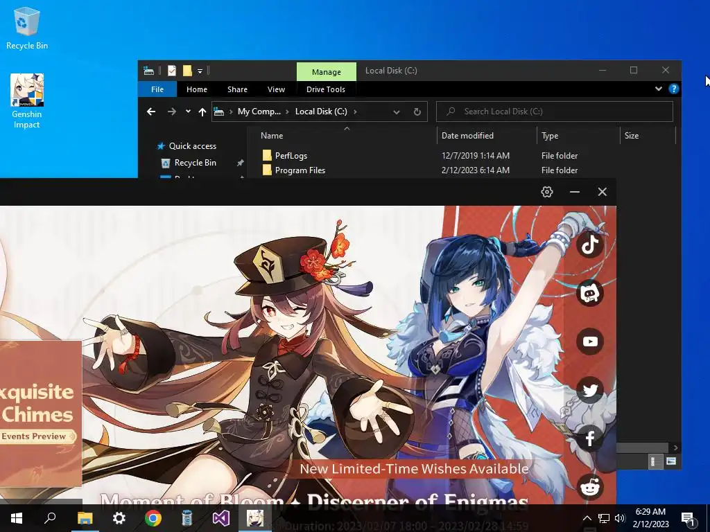Sort by Size column header
The image size is (710, 532).
click(x=648, y=136)
